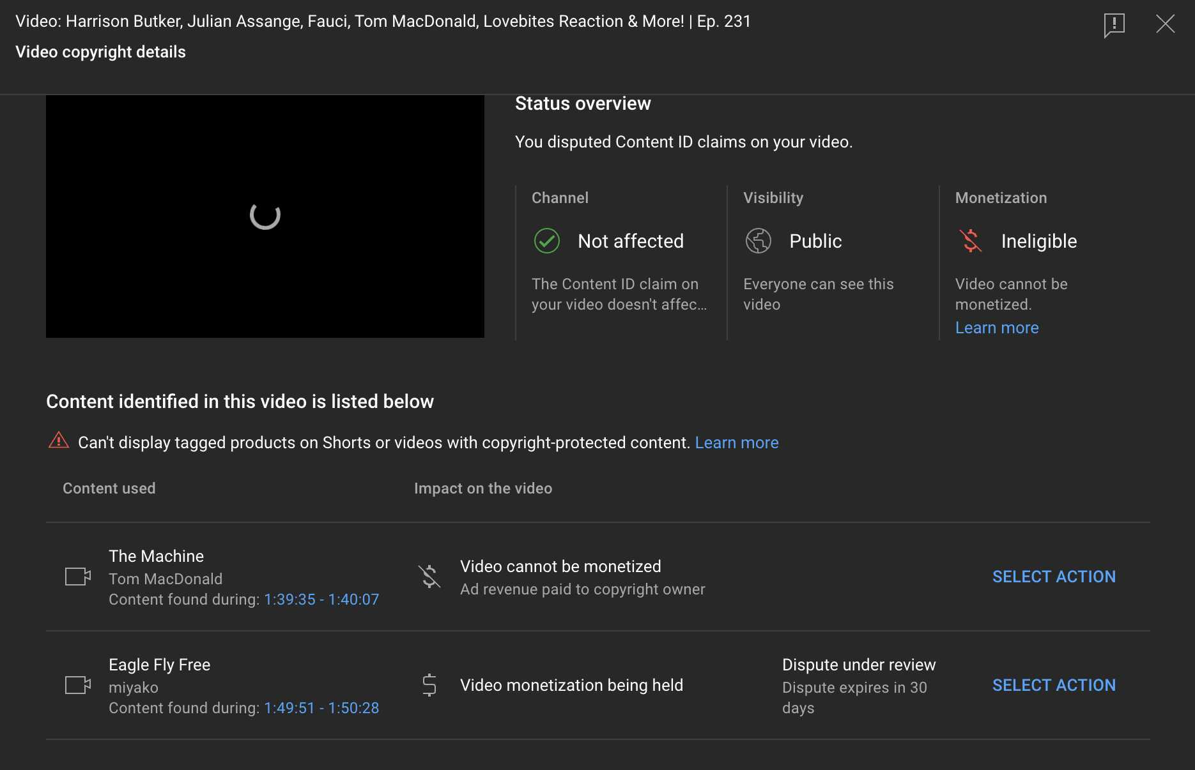Click the Public visibility globe icon

(x=758, y=241)
